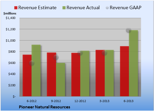Select the red estimate bar for 12-2012
The height and width of the screenshot is (111, 154).
[76, 75]
